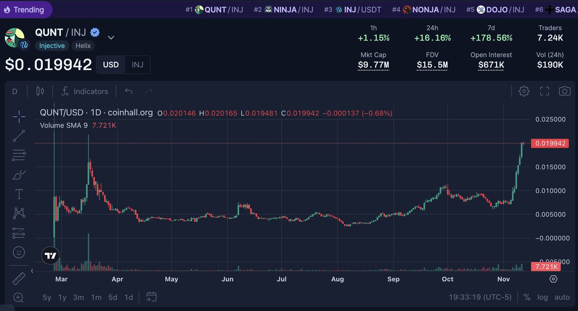
Task: Click the TradingView logo badge
Action: [51, 256]
